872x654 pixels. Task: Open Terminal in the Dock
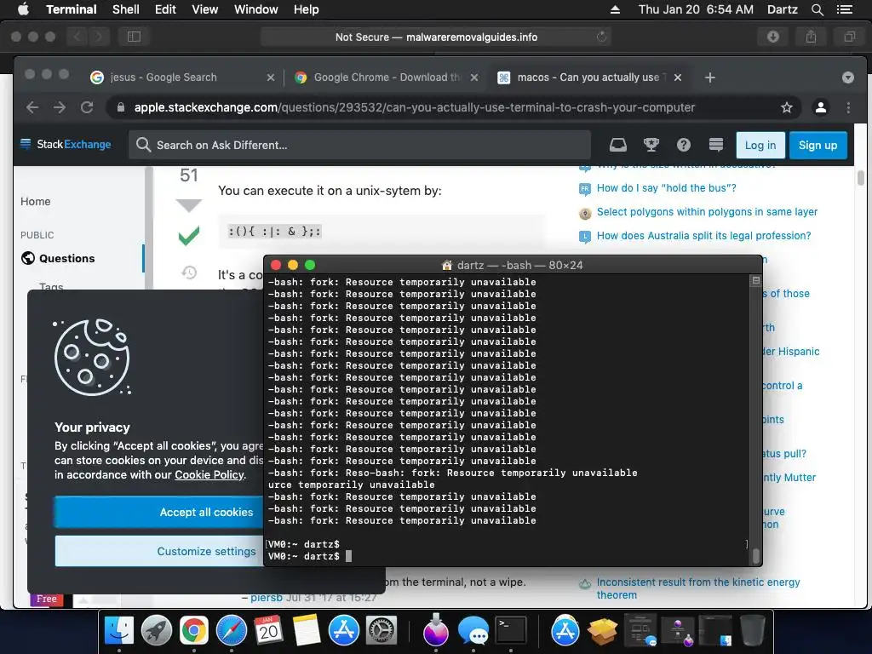coord(511,631)
